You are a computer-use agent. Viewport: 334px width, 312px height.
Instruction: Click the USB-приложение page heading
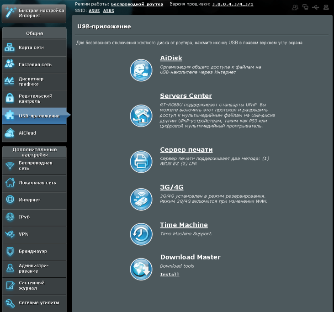point(104,26)
